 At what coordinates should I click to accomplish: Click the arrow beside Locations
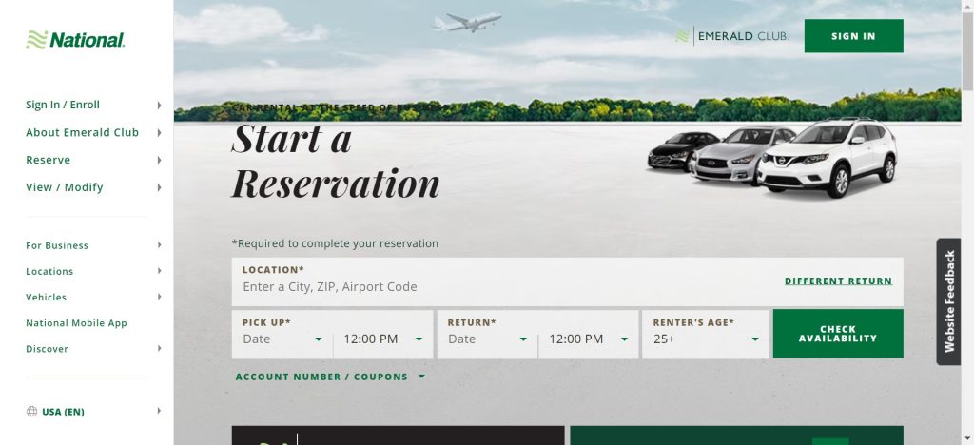[x=159, y=272]
